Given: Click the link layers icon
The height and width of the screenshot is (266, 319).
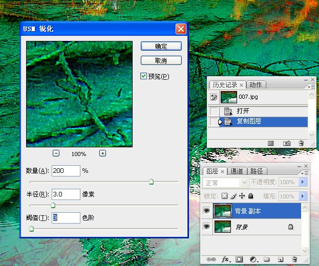Looking at the screenshot, I should coord(211,259).
